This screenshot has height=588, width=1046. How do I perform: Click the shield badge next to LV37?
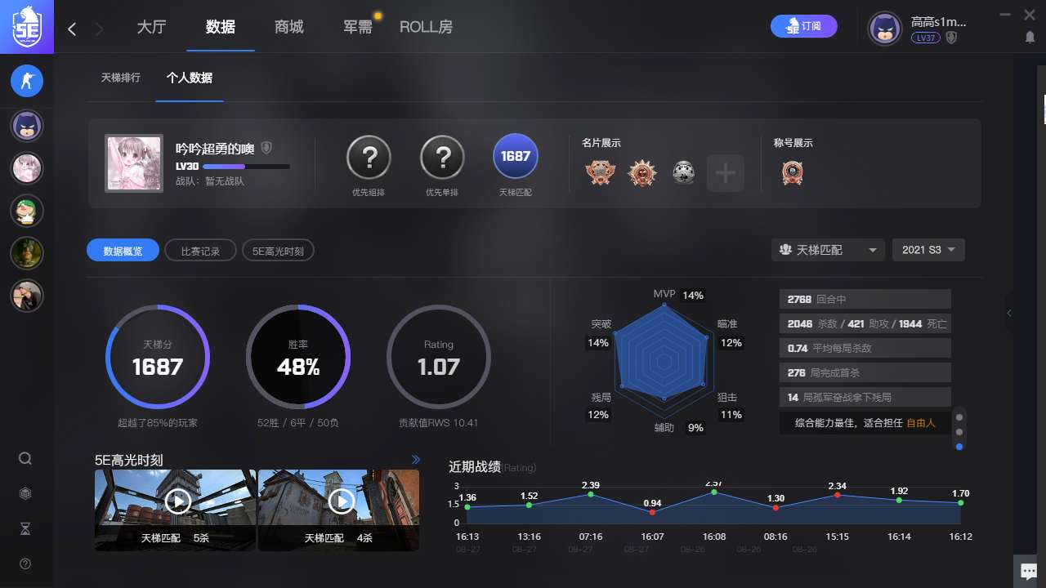[951, 38]
